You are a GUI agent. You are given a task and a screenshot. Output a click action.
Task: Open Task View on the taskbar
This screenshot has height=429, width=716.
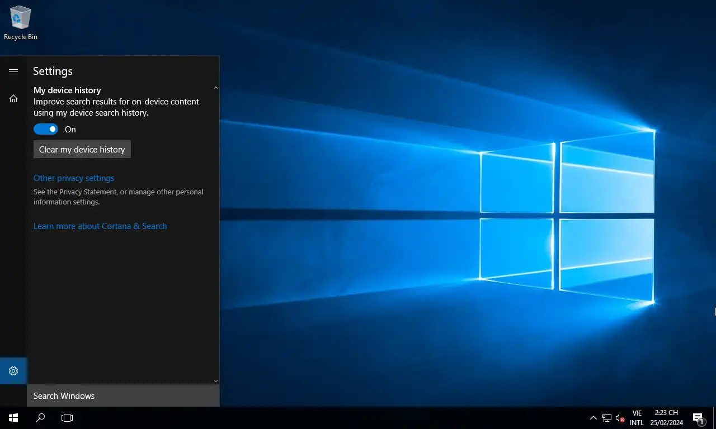pos(67,417)
